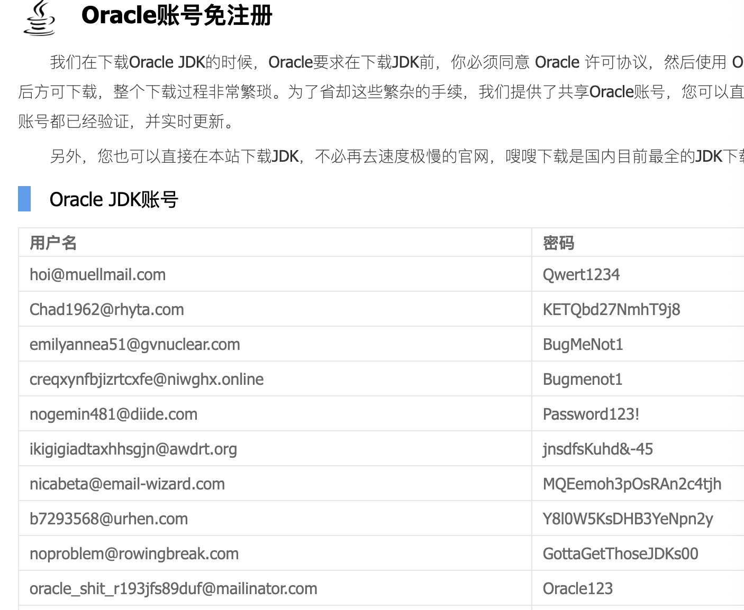Viewport: 744px width, 610px height.
Task: Select the username b7293568@urhen.com
Action: 108,519
